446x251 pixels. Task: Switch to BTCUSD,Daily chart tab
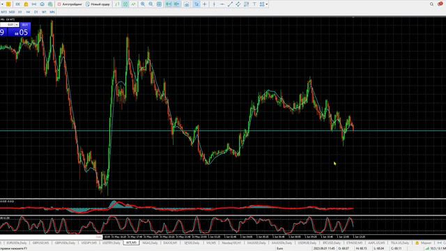(332, 243)
